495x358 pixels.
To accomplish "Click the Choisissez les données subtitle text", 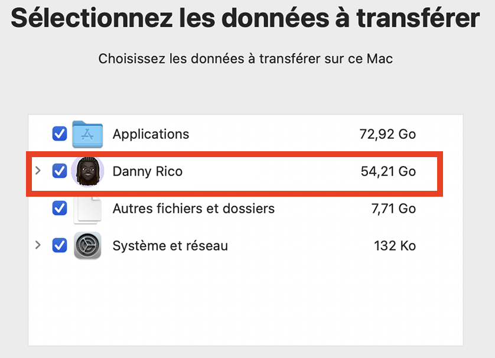I will pyautogui.click(x=245, y=59).
